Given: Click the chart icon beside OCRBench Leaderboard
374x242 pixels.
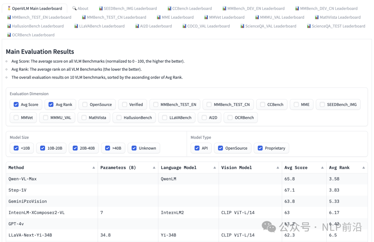Looking at the screenshot, I should [x=9, y=35].
